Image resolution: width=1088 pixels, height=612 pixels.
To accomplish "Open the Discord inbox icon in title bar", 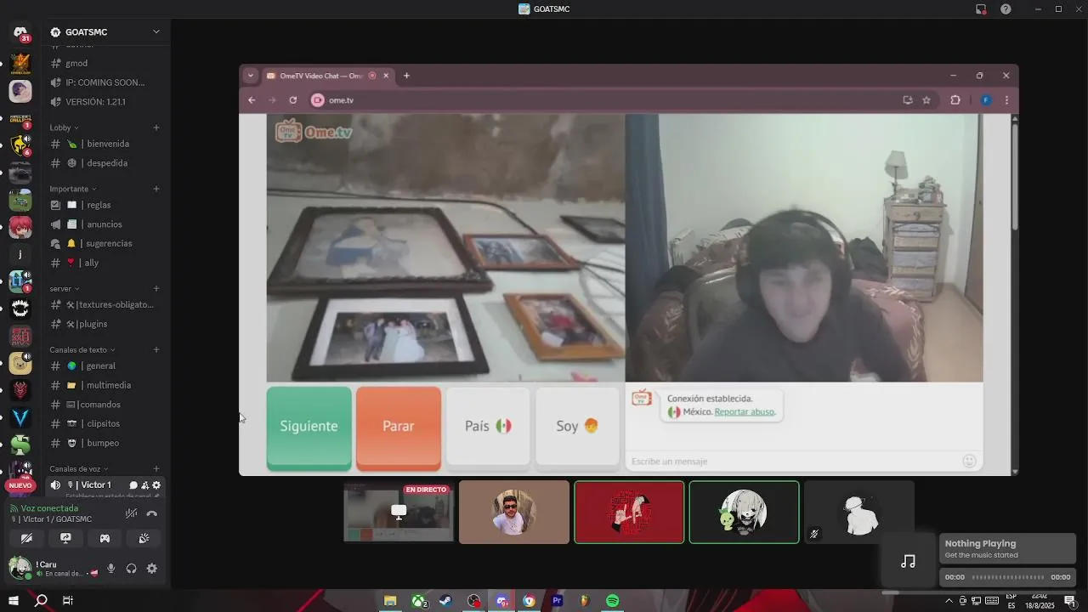I will [981, 9].
